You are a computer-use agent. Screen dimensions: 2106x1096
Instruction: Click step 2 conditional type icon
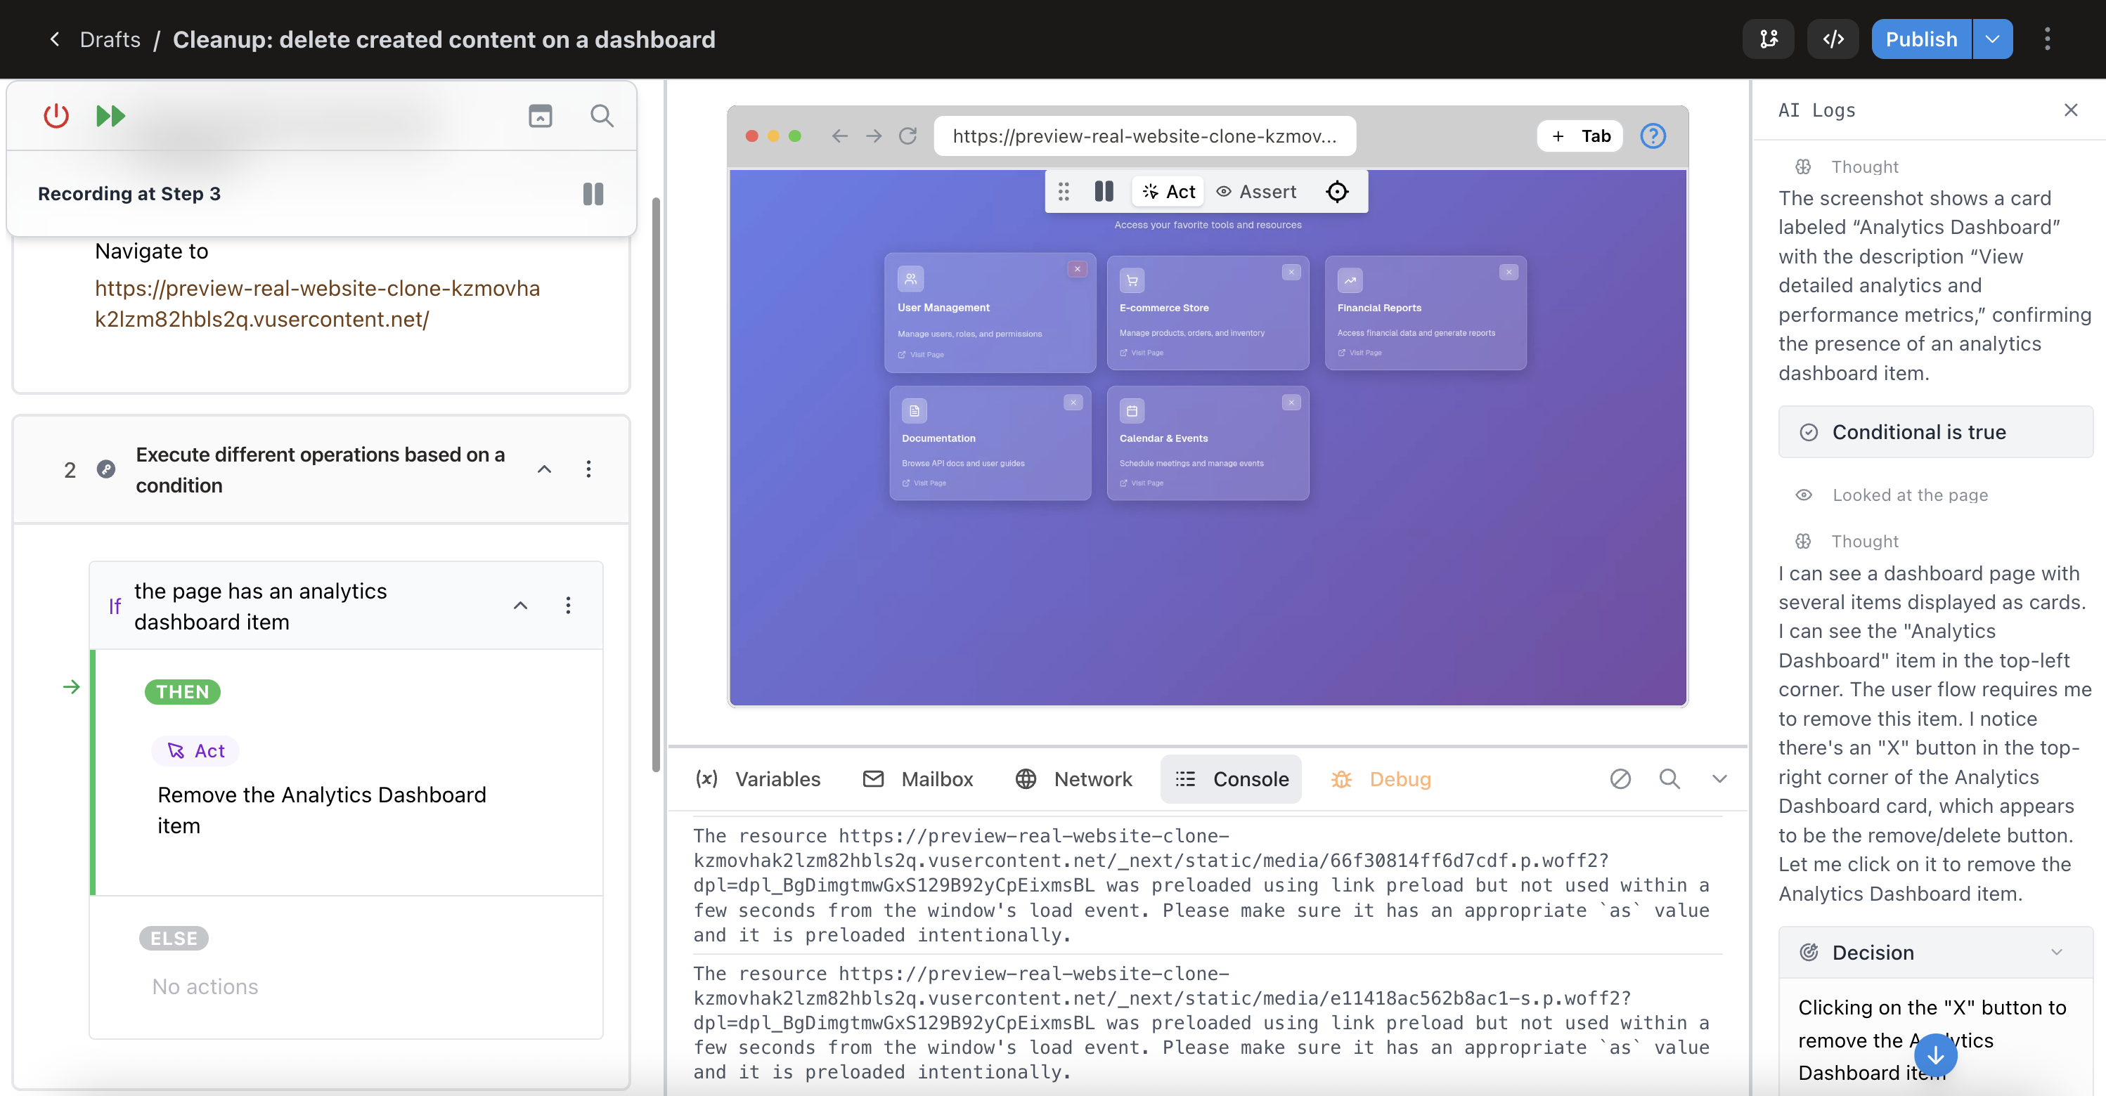106,469
